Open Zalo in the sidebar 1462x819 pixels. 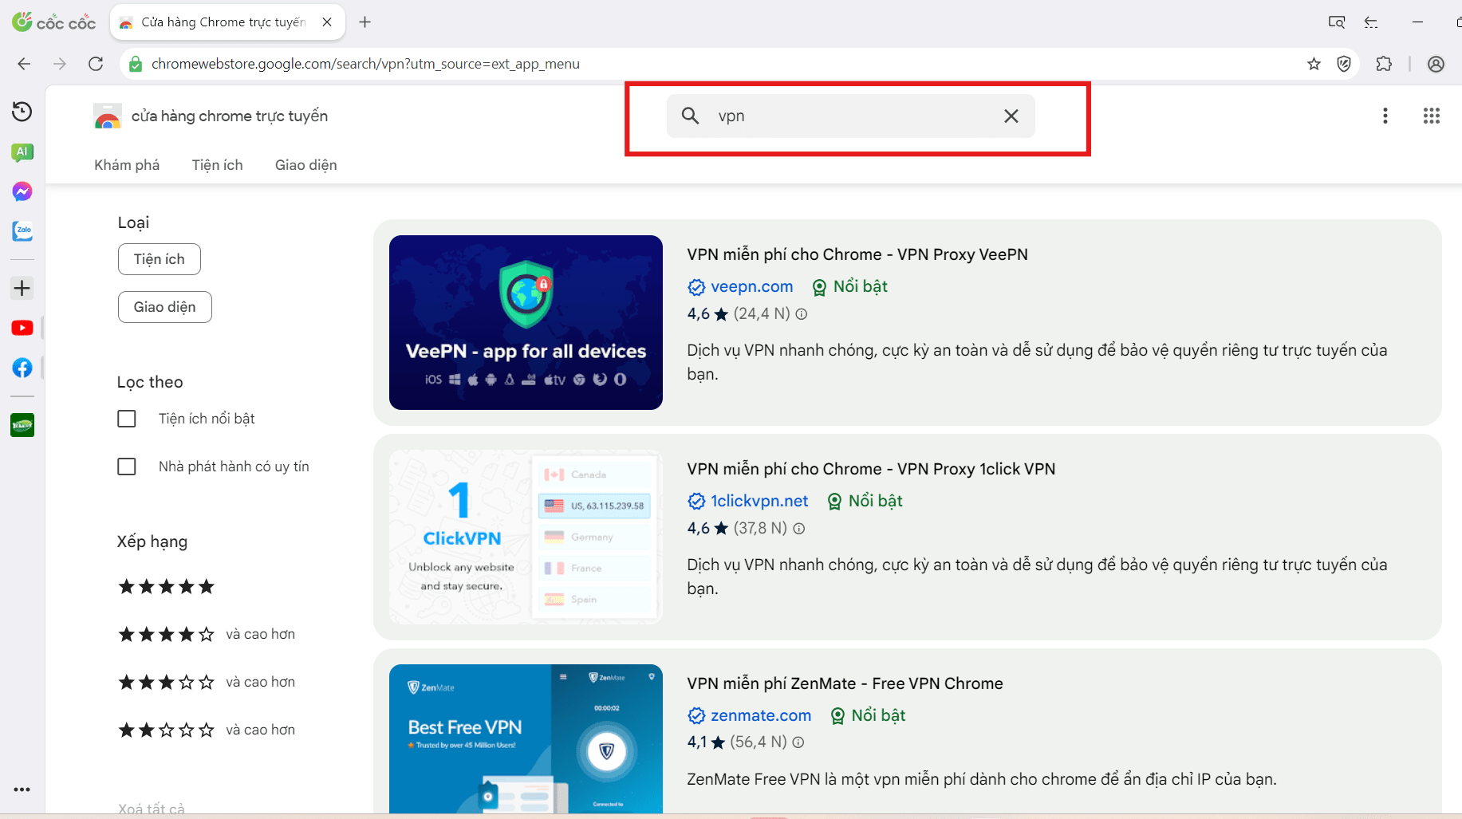click(22, 231)
